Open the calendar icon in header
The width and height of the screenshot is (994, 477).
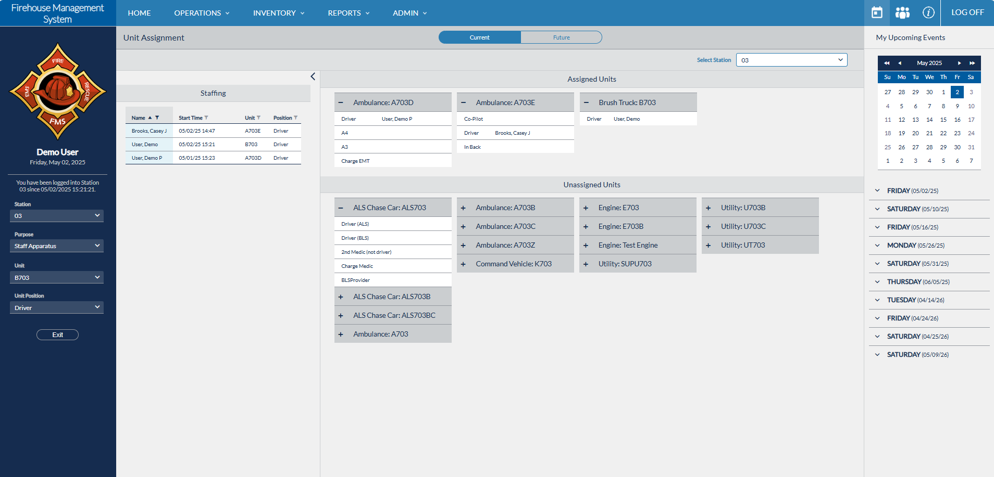click(x=877, y=12)
